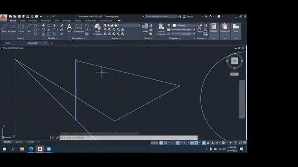Image resolution: width=298 pixels, height=167 pixels.
Task: Click the Rotate tool icon
Action: tap(49, 26)
